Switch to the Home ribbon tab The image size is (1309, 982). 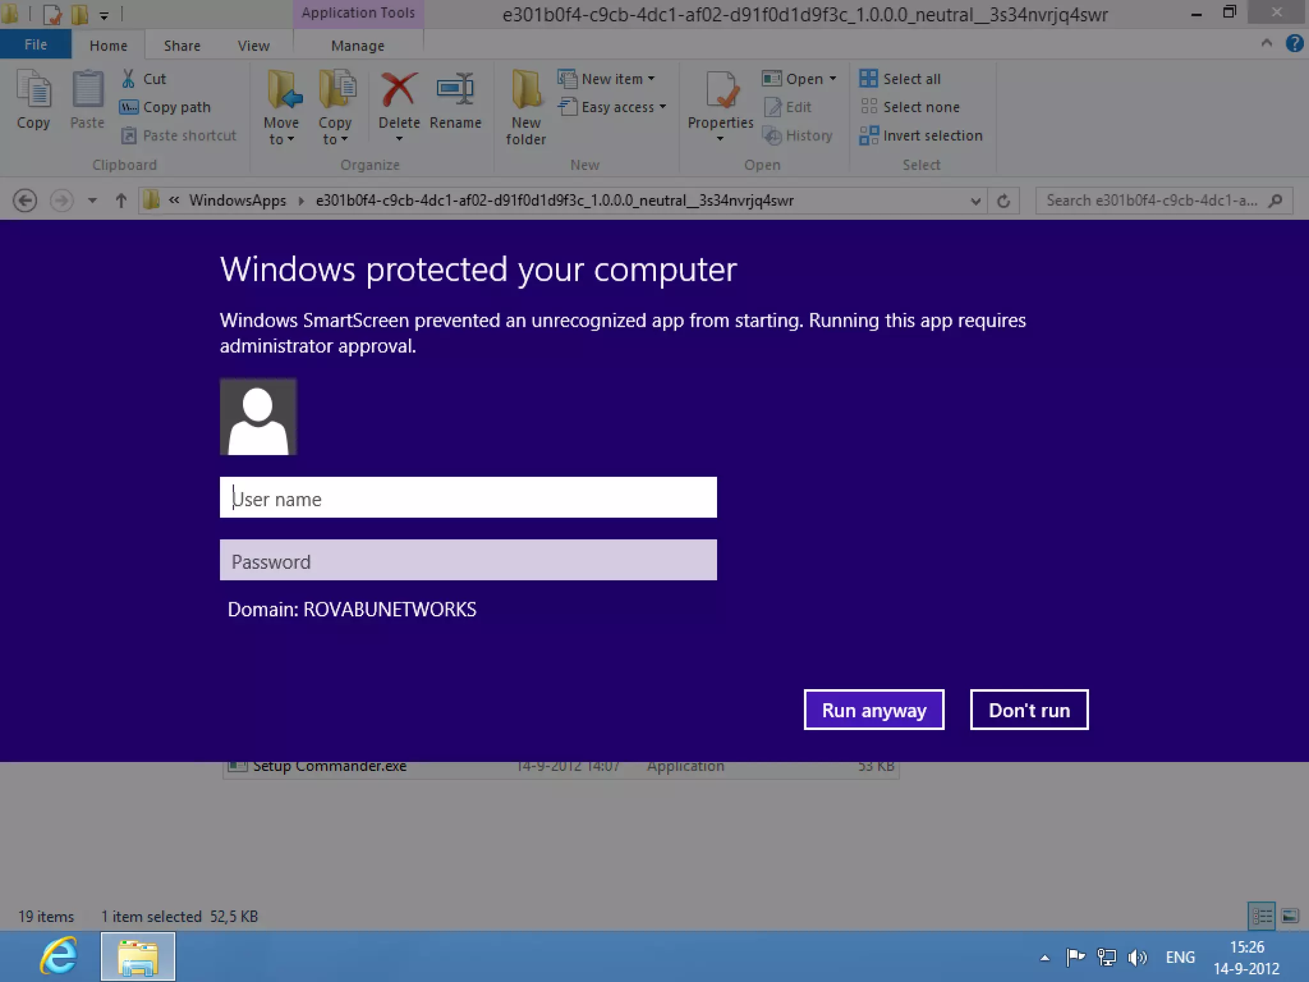(x=108, y=45)
